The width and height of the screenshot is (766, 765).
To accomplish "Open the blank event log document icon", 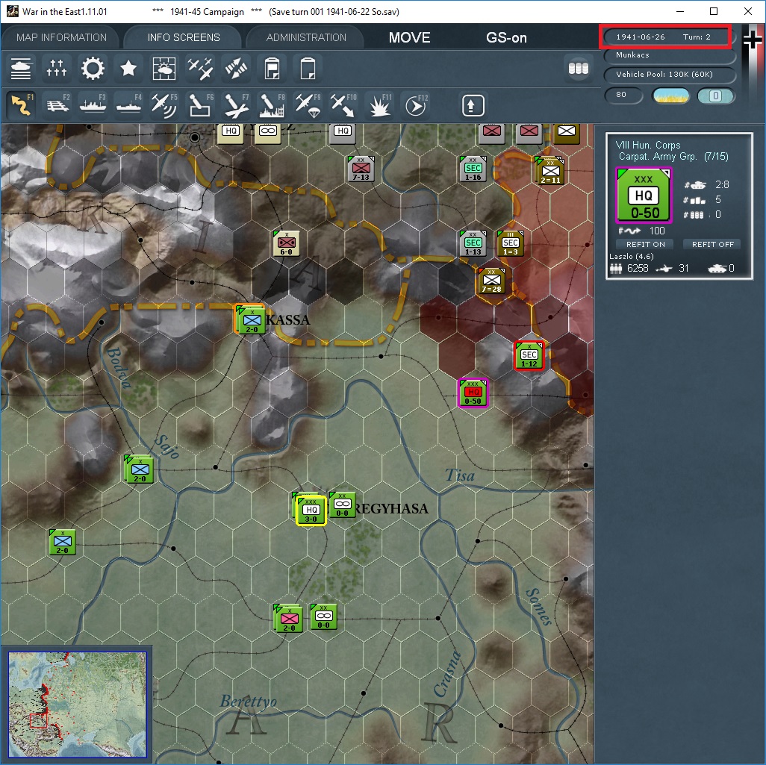I will [308, 69].
